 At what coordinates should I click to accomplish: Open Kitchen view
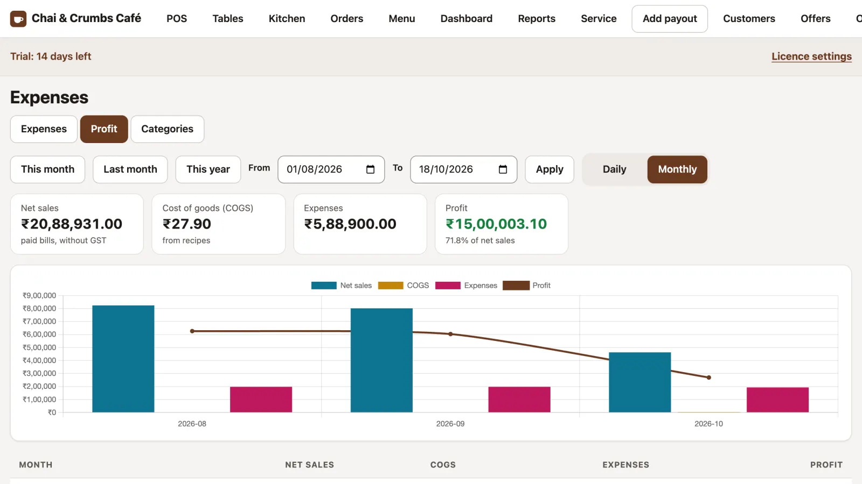click(x=287, y=19)
